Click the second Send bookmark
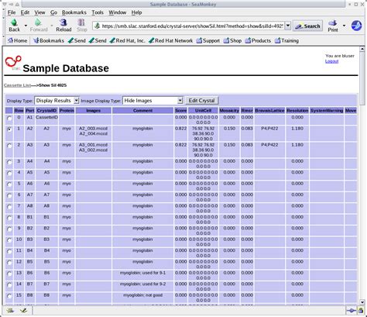Viewport: 367px width, 317px height. tap(98, 40)
